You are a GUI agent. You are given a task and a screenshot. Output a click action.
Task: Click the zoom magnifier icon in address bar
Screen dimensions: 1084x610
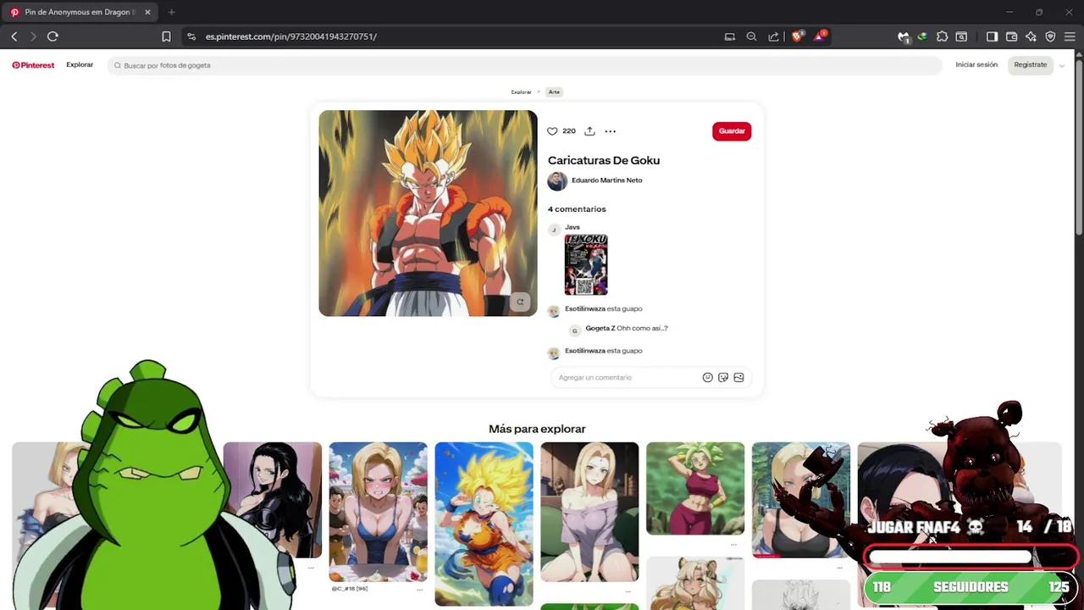coord(751,36)
